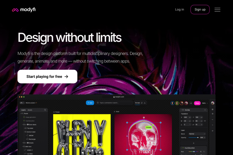Open the modyfi logo dropdown in editor toolbar
This screenshot has height=155, width=233.
pos(22,103)
